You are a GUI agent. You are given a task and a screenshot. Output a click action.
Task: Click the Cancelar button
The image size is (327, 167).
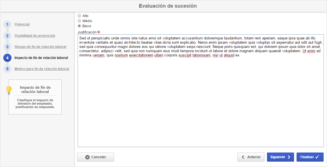click(x=96, y=157)
